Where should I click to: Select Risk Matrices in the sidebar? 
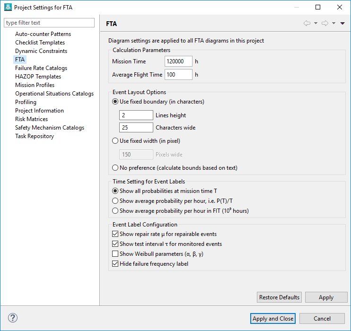coord(31,119)
